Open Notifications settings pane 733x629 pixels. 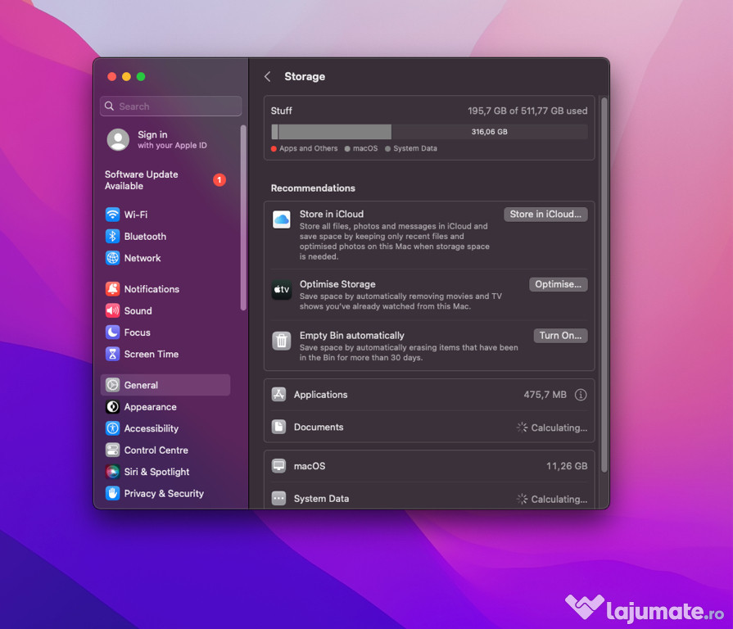[x=165, y=289]
